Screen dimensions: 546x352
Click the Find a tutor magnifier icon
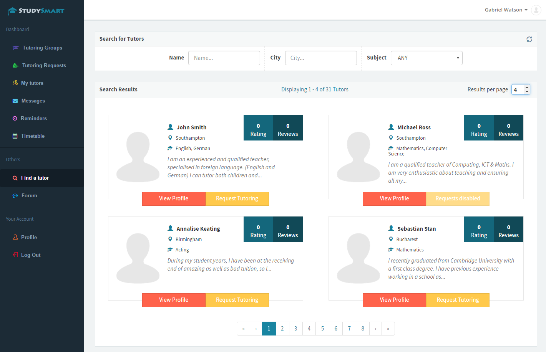click(15, 178)
